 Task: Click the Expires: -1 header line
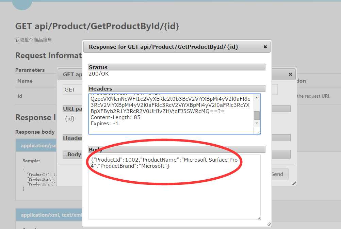(x=104, y=124)
